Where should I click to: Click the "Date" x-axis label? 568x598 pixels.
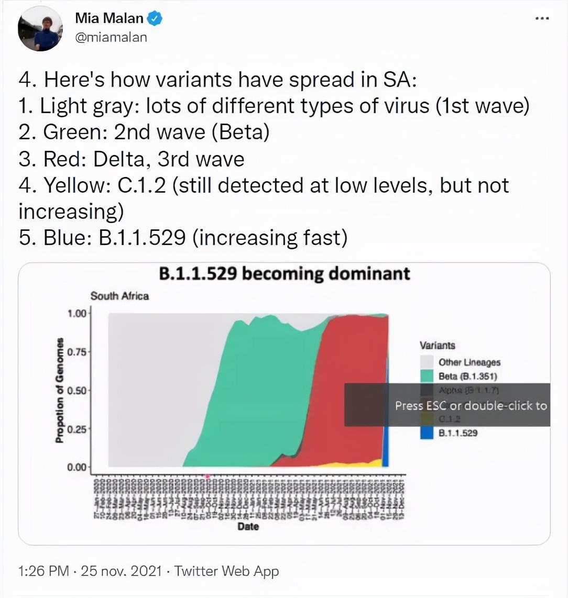tap(248, 527)
